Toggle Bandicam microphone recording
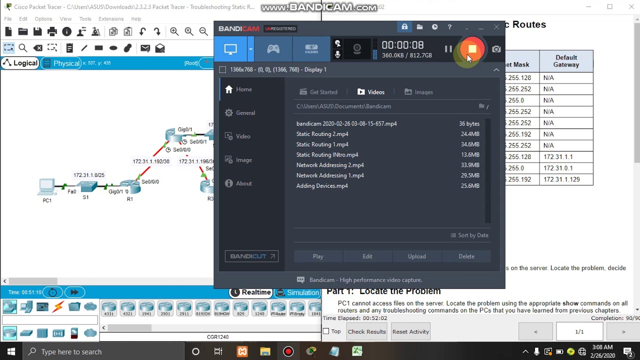 (337, 54)
